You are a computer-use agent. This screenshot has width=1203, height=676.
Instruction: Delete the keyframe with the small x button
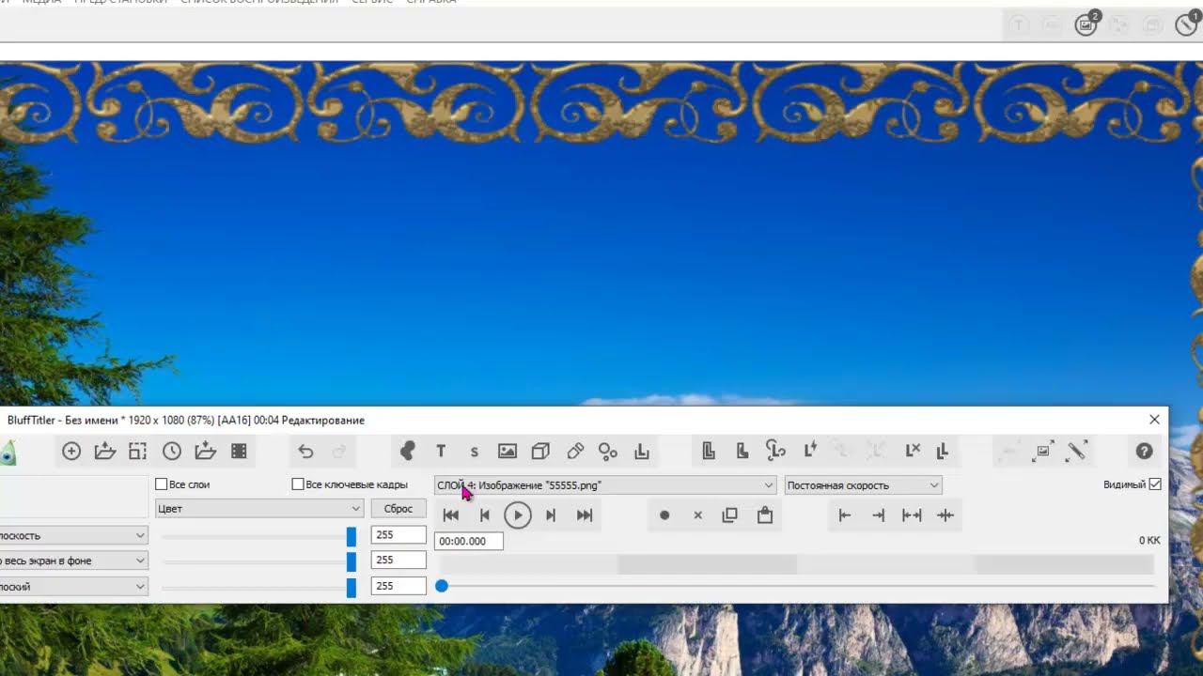click(x=697, y=515)
